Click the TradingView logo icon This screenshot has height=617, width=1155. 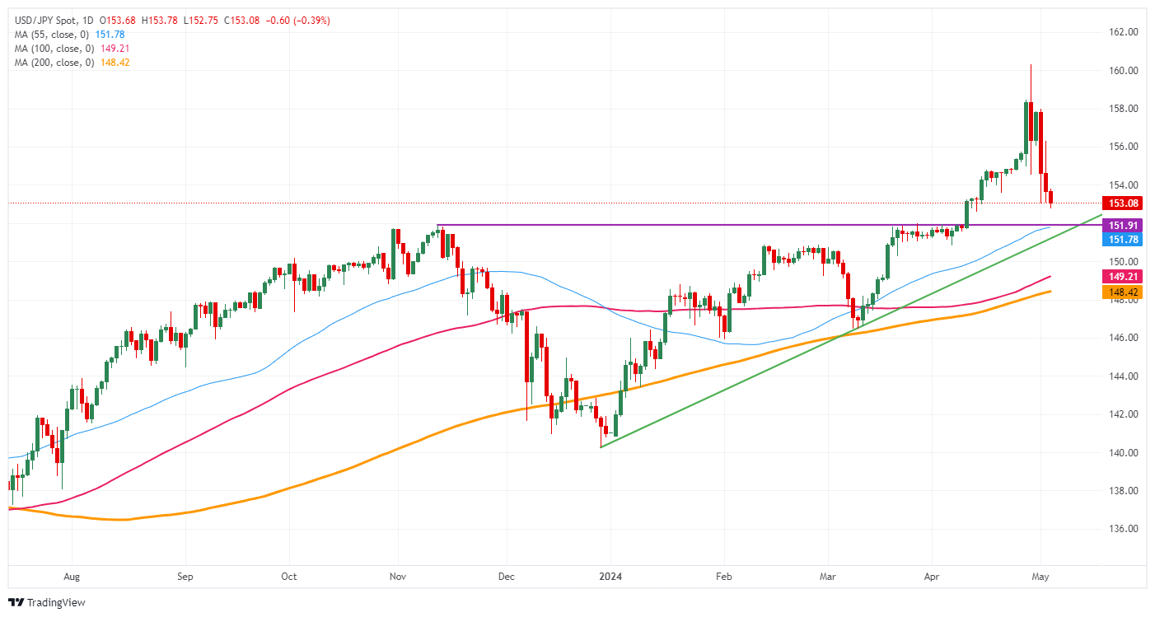[16, 602]
